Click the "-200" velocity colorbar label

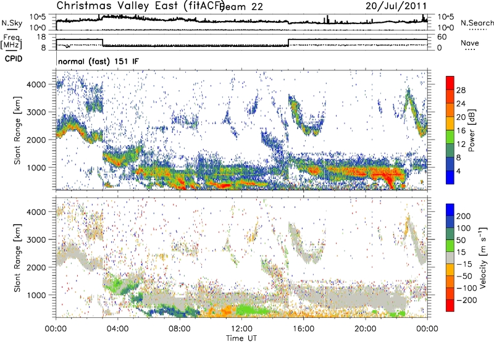(467, 300)
